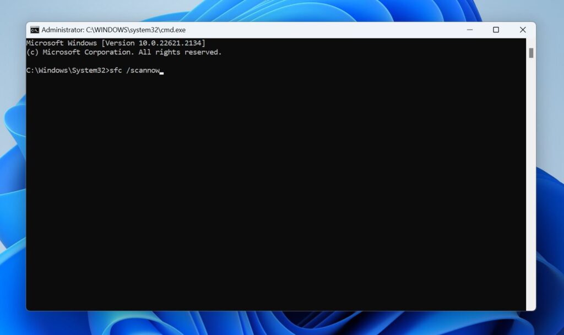
Task: Click the blinking text cursor
Action: (161, 72)
